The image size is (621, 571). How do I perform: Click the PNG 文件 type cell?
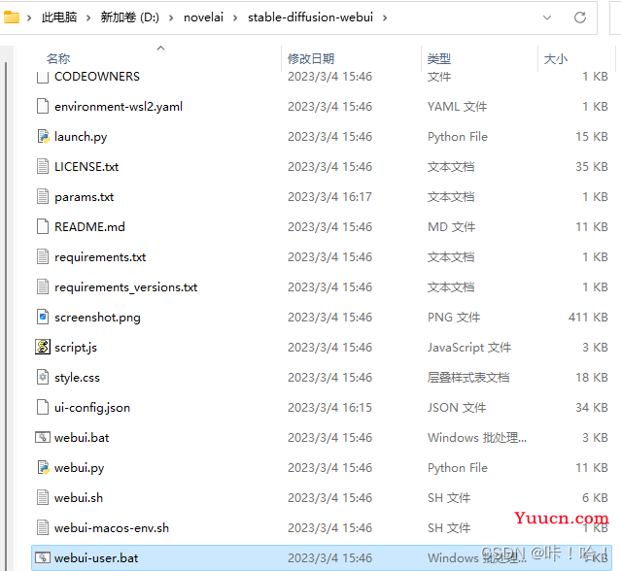tap(454, 317)
